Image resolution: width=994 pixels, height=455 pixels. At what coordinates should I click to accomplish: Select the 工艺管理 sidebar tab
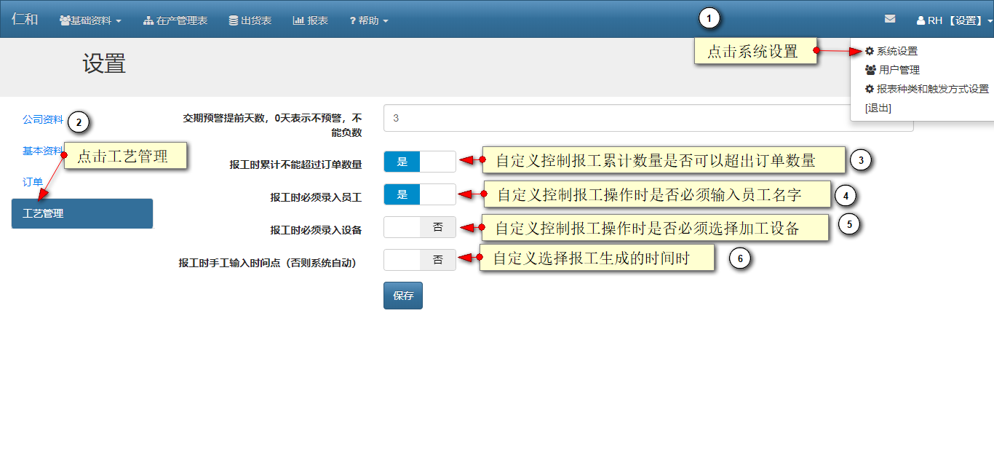click(82, 214)
